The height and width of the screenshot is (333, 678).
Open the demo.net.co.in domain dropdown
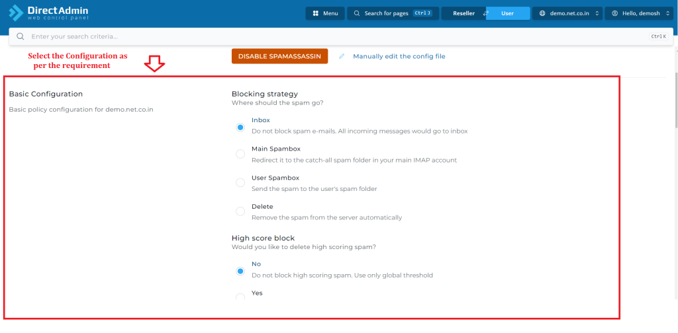point(567,13)
